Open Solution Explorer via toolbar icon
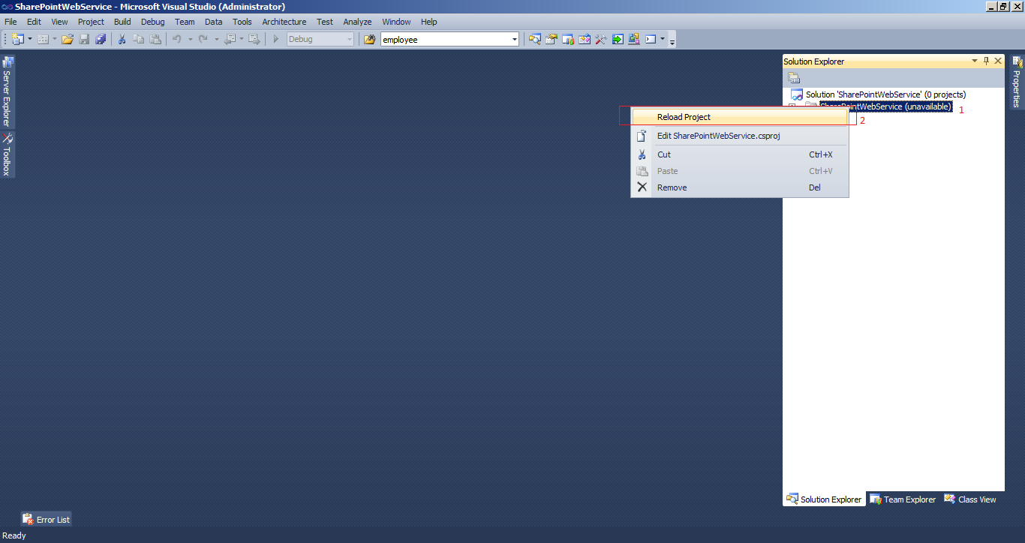The width and height of the screenshot is (1025, 543). 535,39
